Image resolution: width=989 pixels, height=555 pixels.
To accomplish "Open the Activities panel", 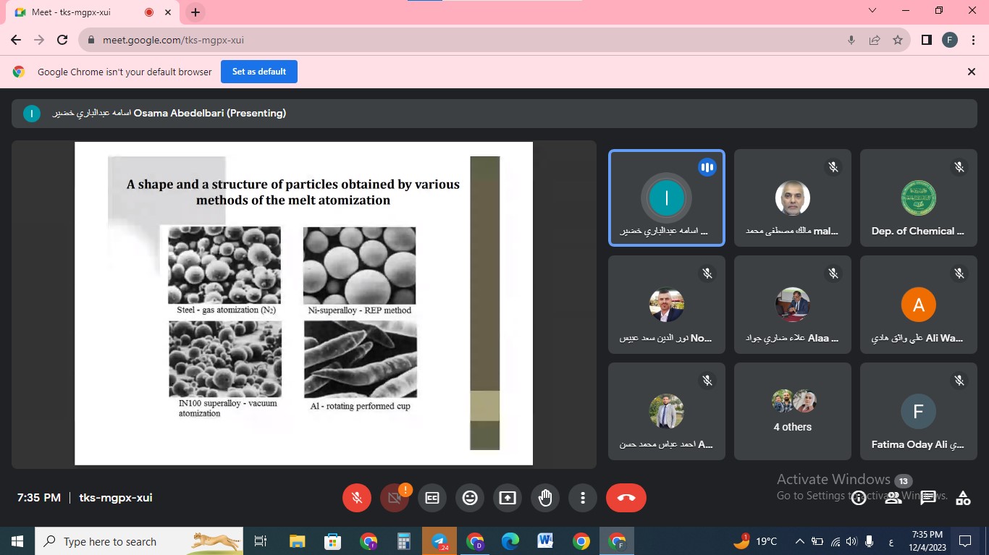I will click(963, 498).
